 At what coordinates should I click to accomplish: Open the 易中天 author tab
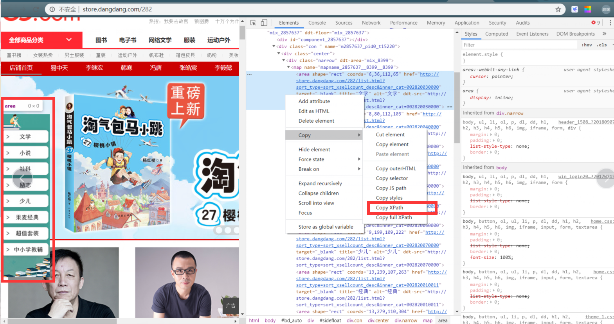(x=59, y=68)
